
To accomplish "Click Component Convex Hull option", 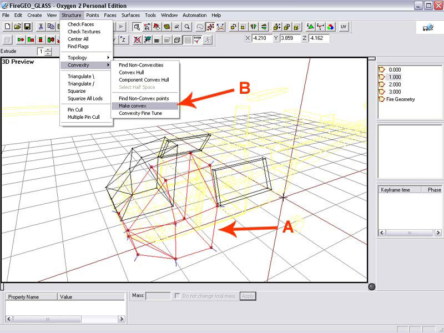I will 144,80.
